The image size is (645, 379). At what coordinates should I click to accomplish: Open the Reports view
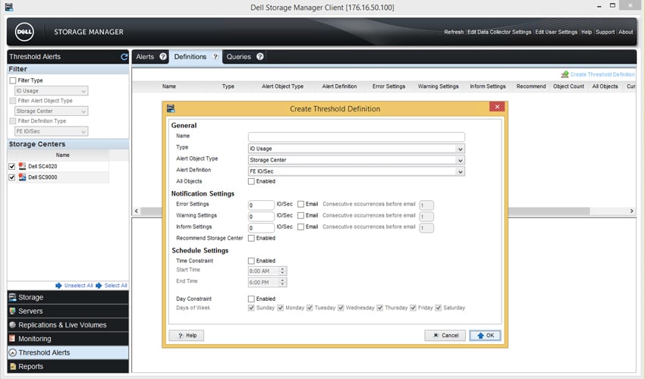click(68, 366)
